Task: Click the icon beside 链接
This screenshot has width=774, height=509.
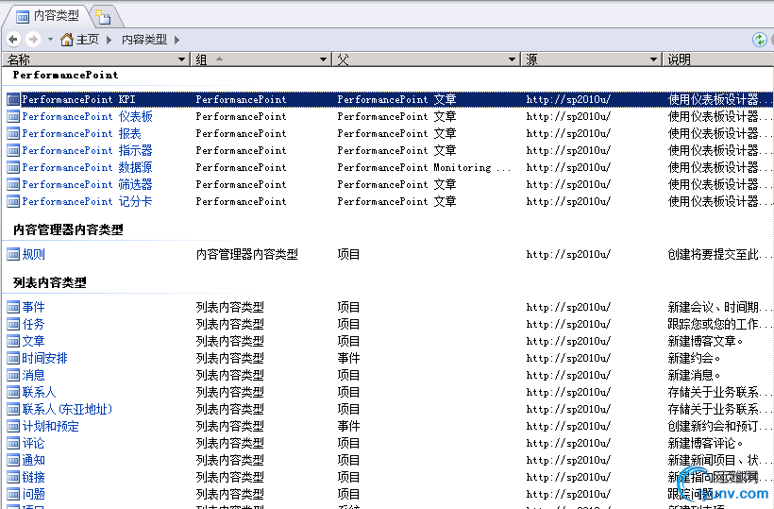Action: 13,478
